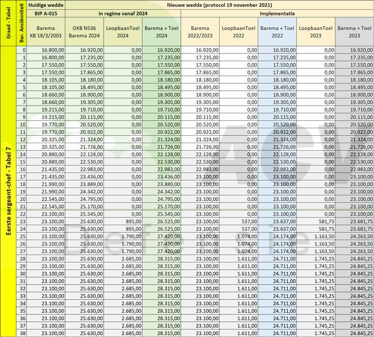Select the 'OKB N536 Barema 2024' column header
Viewport: 374px width, 337px height.
tap(85, 32)
